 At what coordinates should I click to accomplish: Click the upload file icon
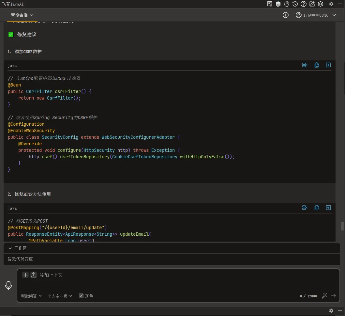(34, 275)
